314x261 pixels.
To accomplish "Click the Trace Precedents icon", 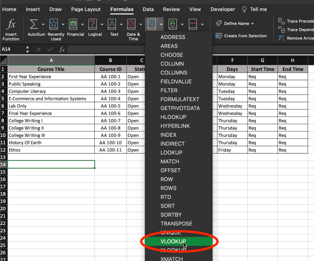I will pos(281,21).
